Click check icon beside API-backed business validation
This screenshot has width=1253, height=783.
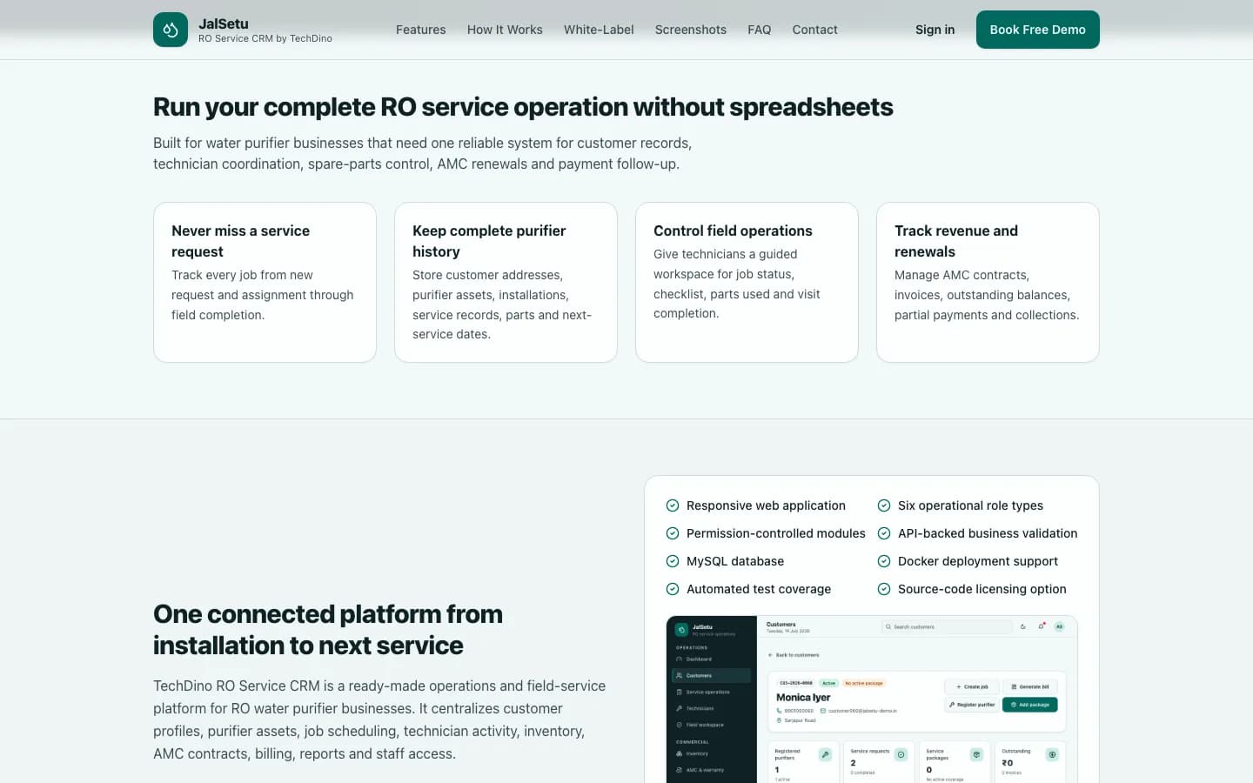click(x=884, y=533)
